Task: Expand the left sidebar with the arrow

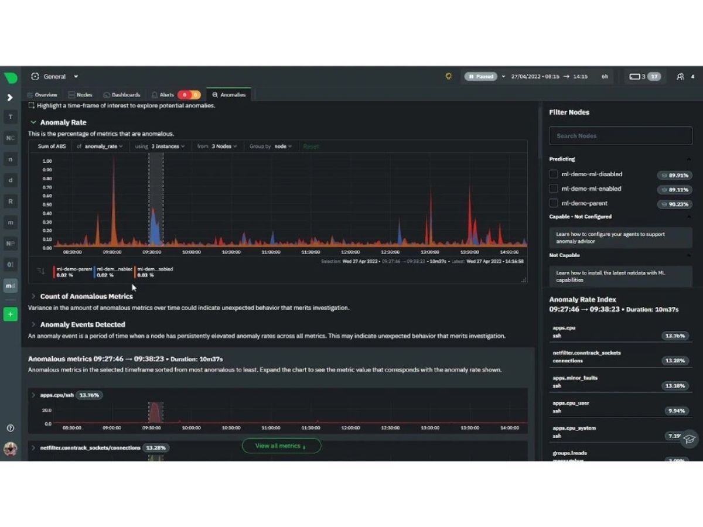Action: (x=10, y=97)
